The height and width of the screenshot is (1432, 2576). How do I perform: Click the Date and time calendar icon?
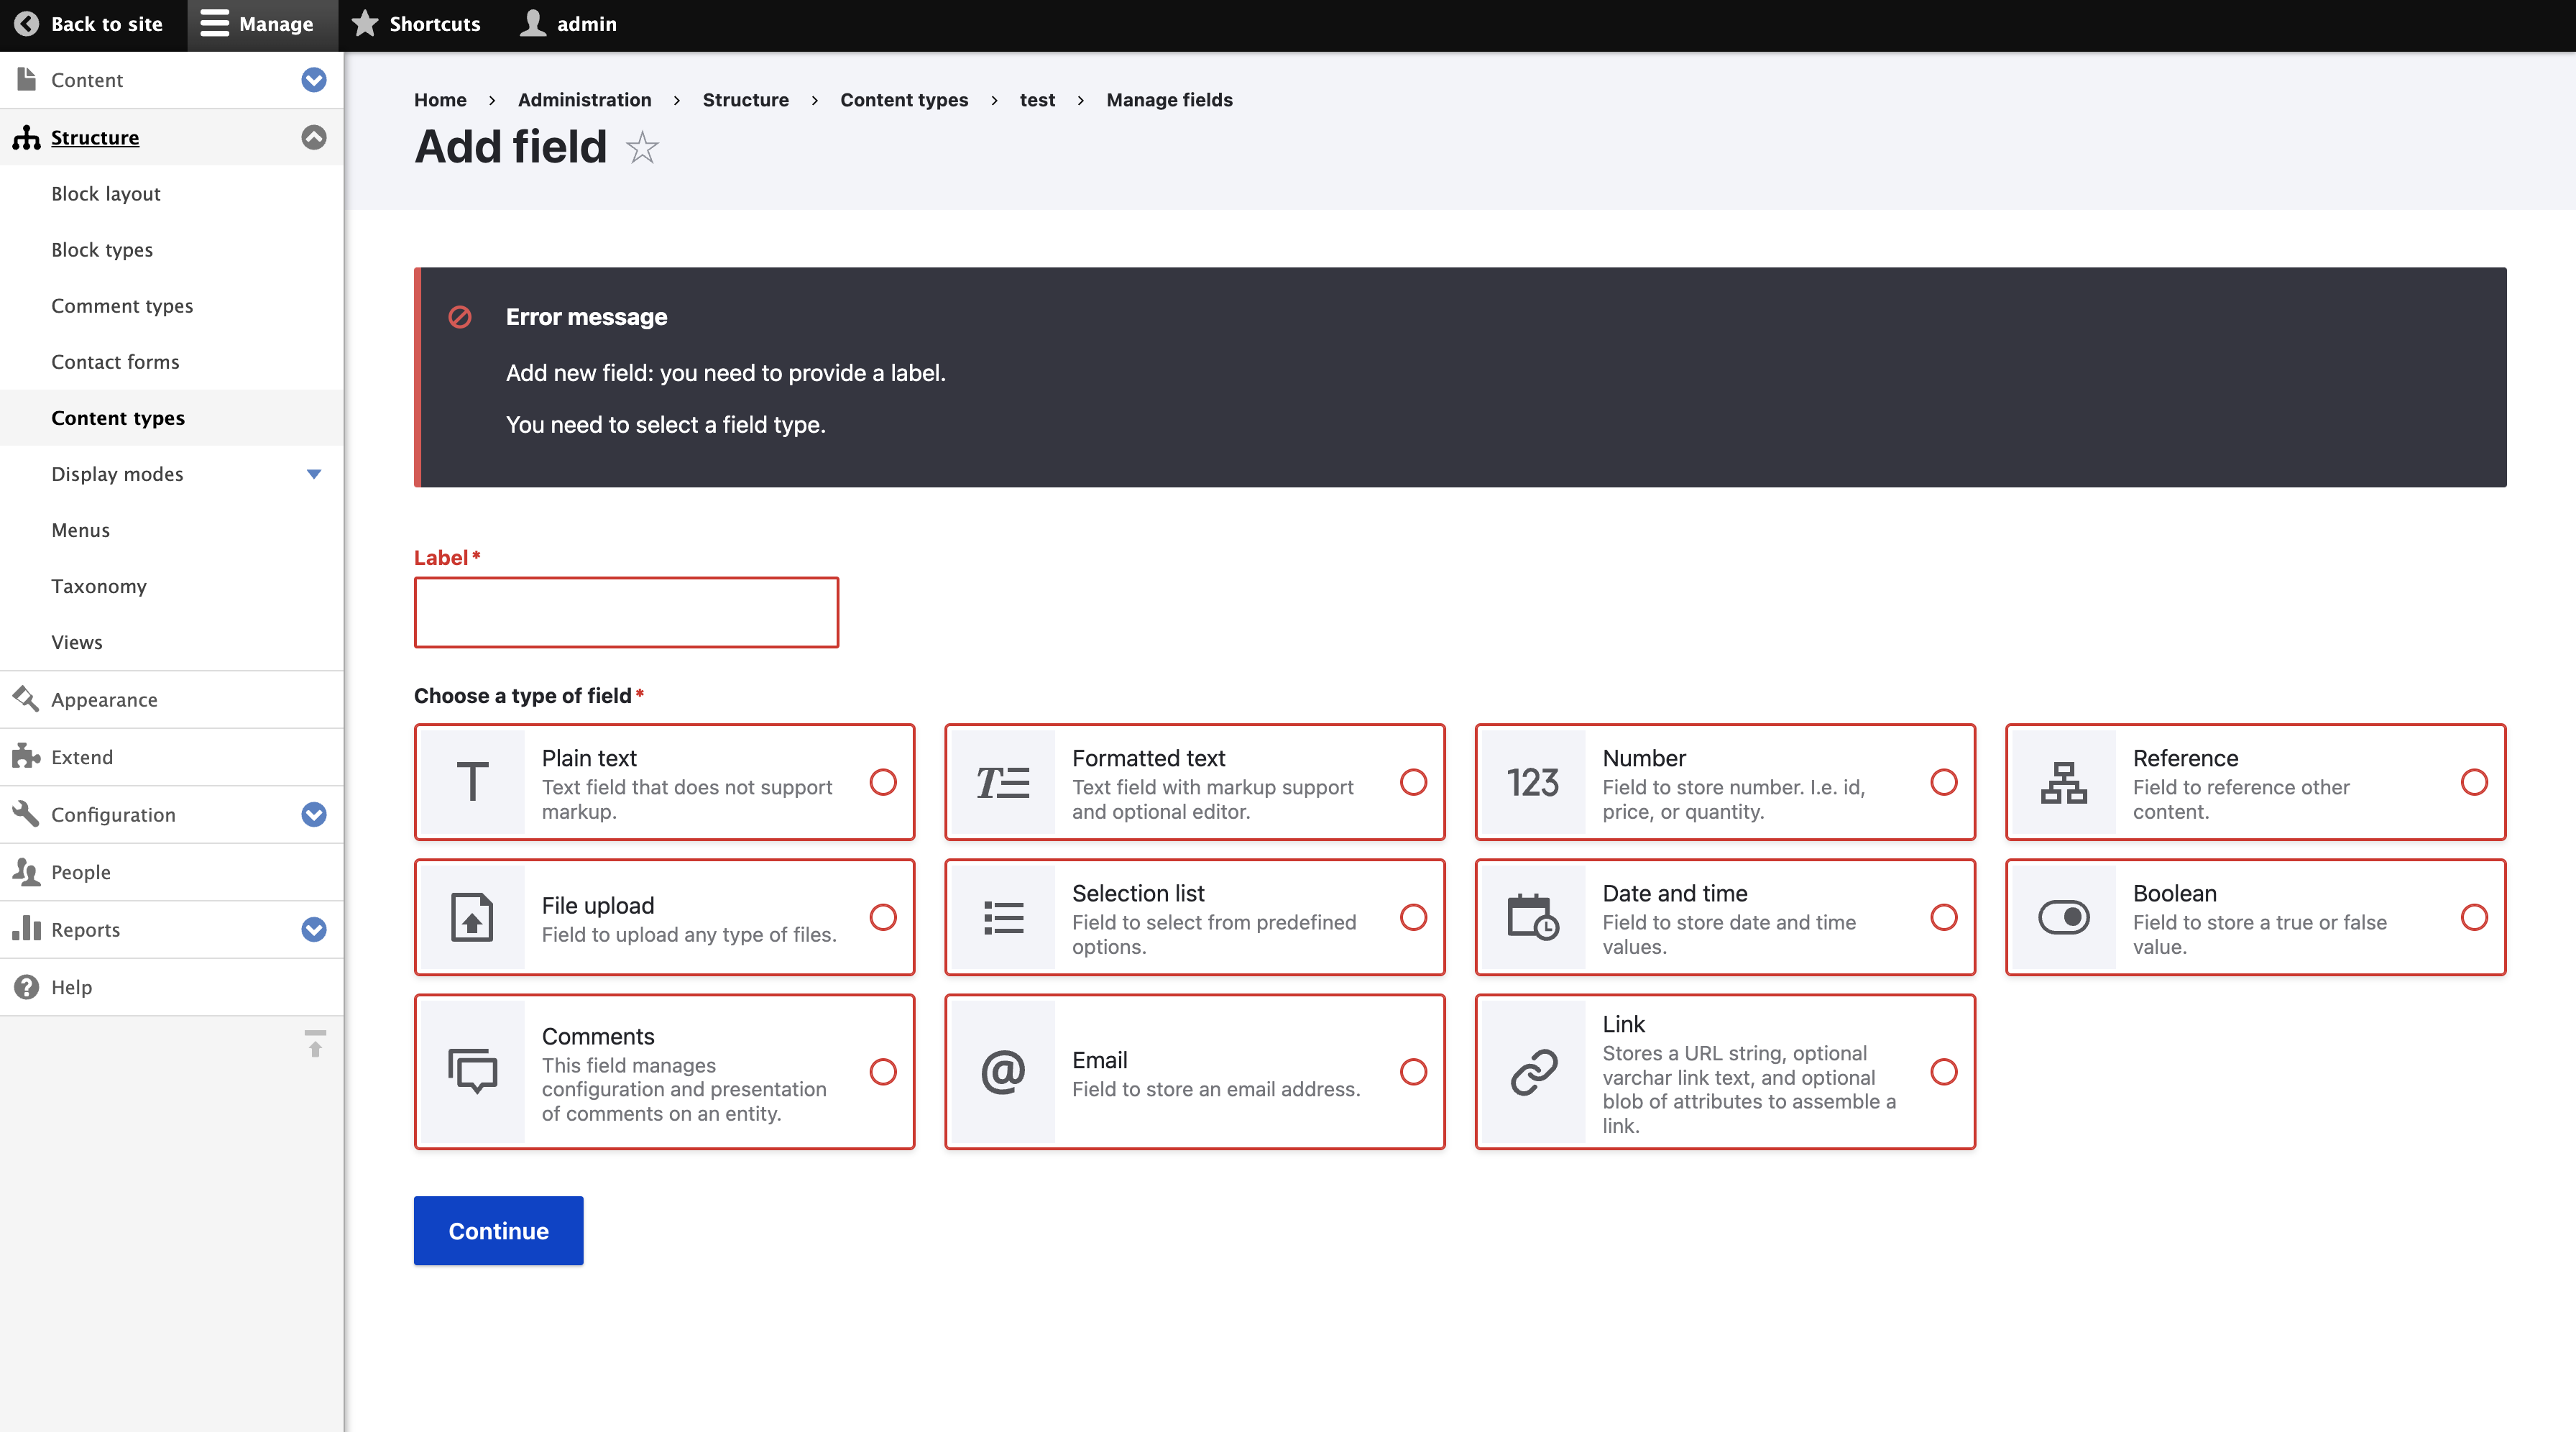(1532, 917)
